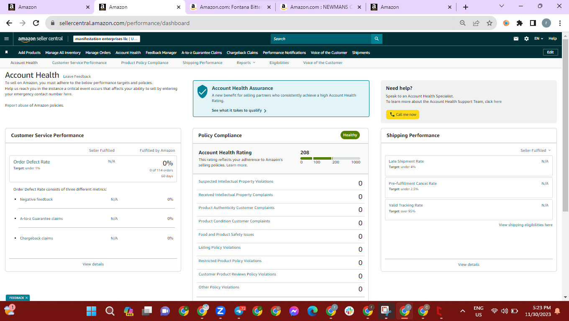Open the EN language dropdown
The height and width of the screenshot is (321, 569).
point(538,39)
